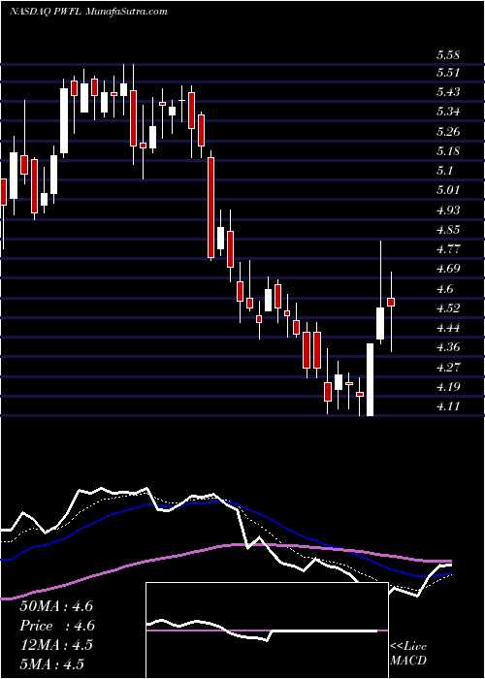Click the 4.77 price axis label
The height and width of the screenshot is (679, 485).
coord(448,248)
